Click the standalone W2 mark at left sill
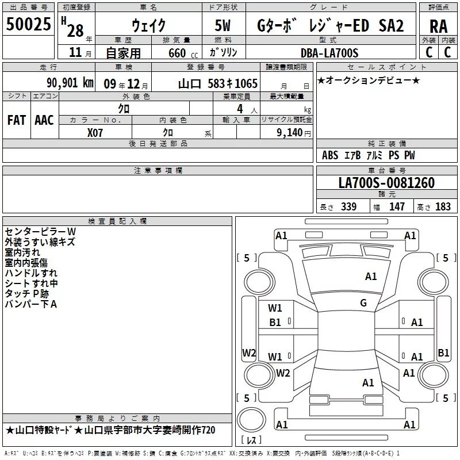The width and height of the screenshot is (460, 460). coord(249,352)
